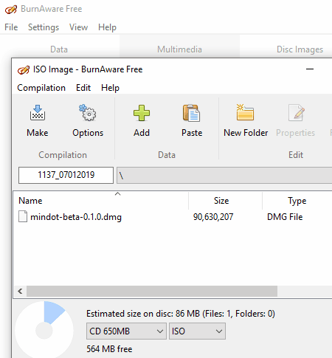Click the horizontal scrollbar left arrow
This screenshot has width=332, height=358.
click(20, 292)
